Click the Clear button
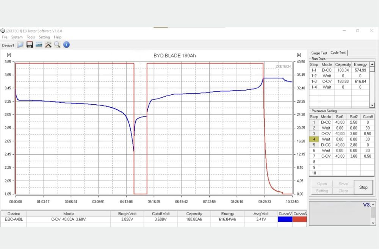Image resolution: width=379 pixels, height=249 pixels. tap(343, 191)
